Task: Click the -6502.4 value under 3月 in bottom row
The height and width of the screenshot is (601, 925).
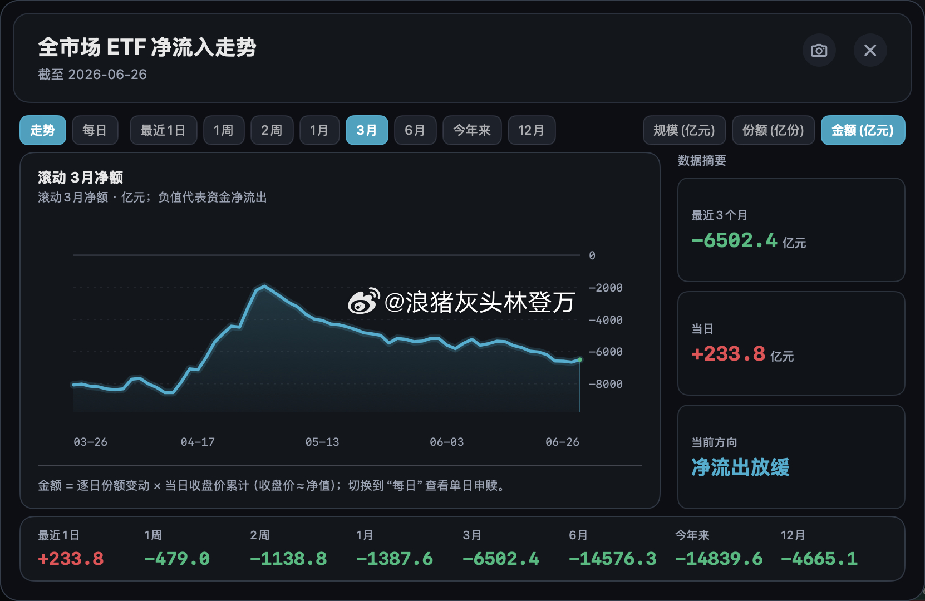Action: pos(501,559)
